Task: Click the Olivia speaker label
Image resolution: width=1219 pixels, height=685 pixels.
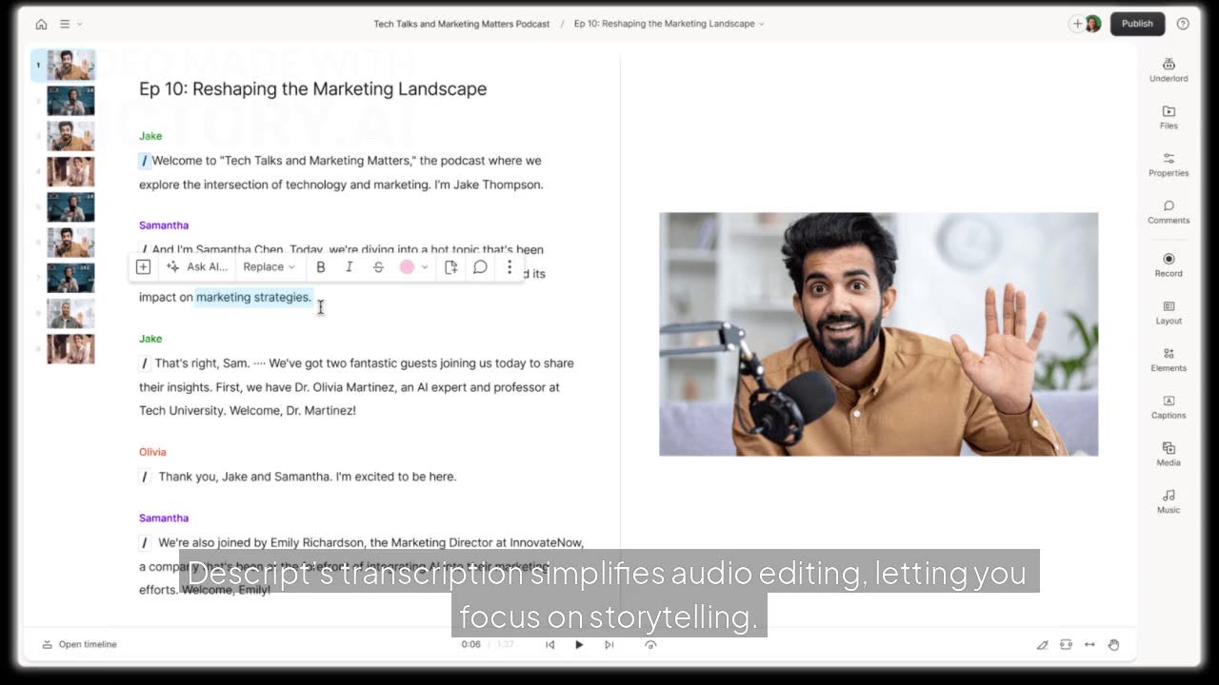Action: pos(152,452)
